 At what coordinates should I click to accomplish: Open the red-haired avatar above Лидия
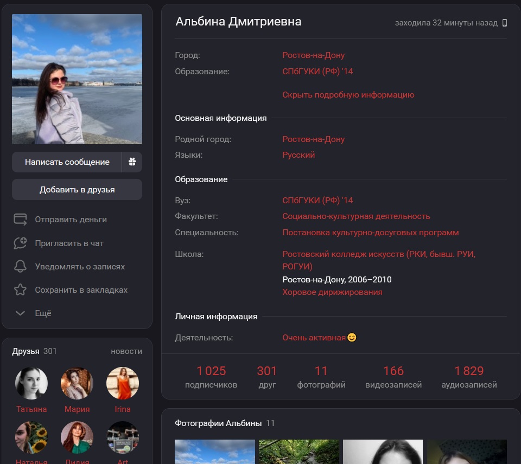point(77,437)
